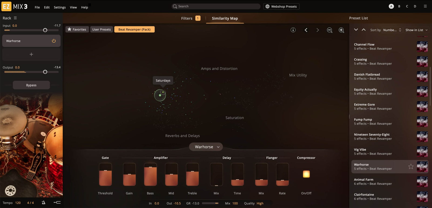Screen dimensions: 432x208
Task: Click in the Search field
Action: pos(216,6)
